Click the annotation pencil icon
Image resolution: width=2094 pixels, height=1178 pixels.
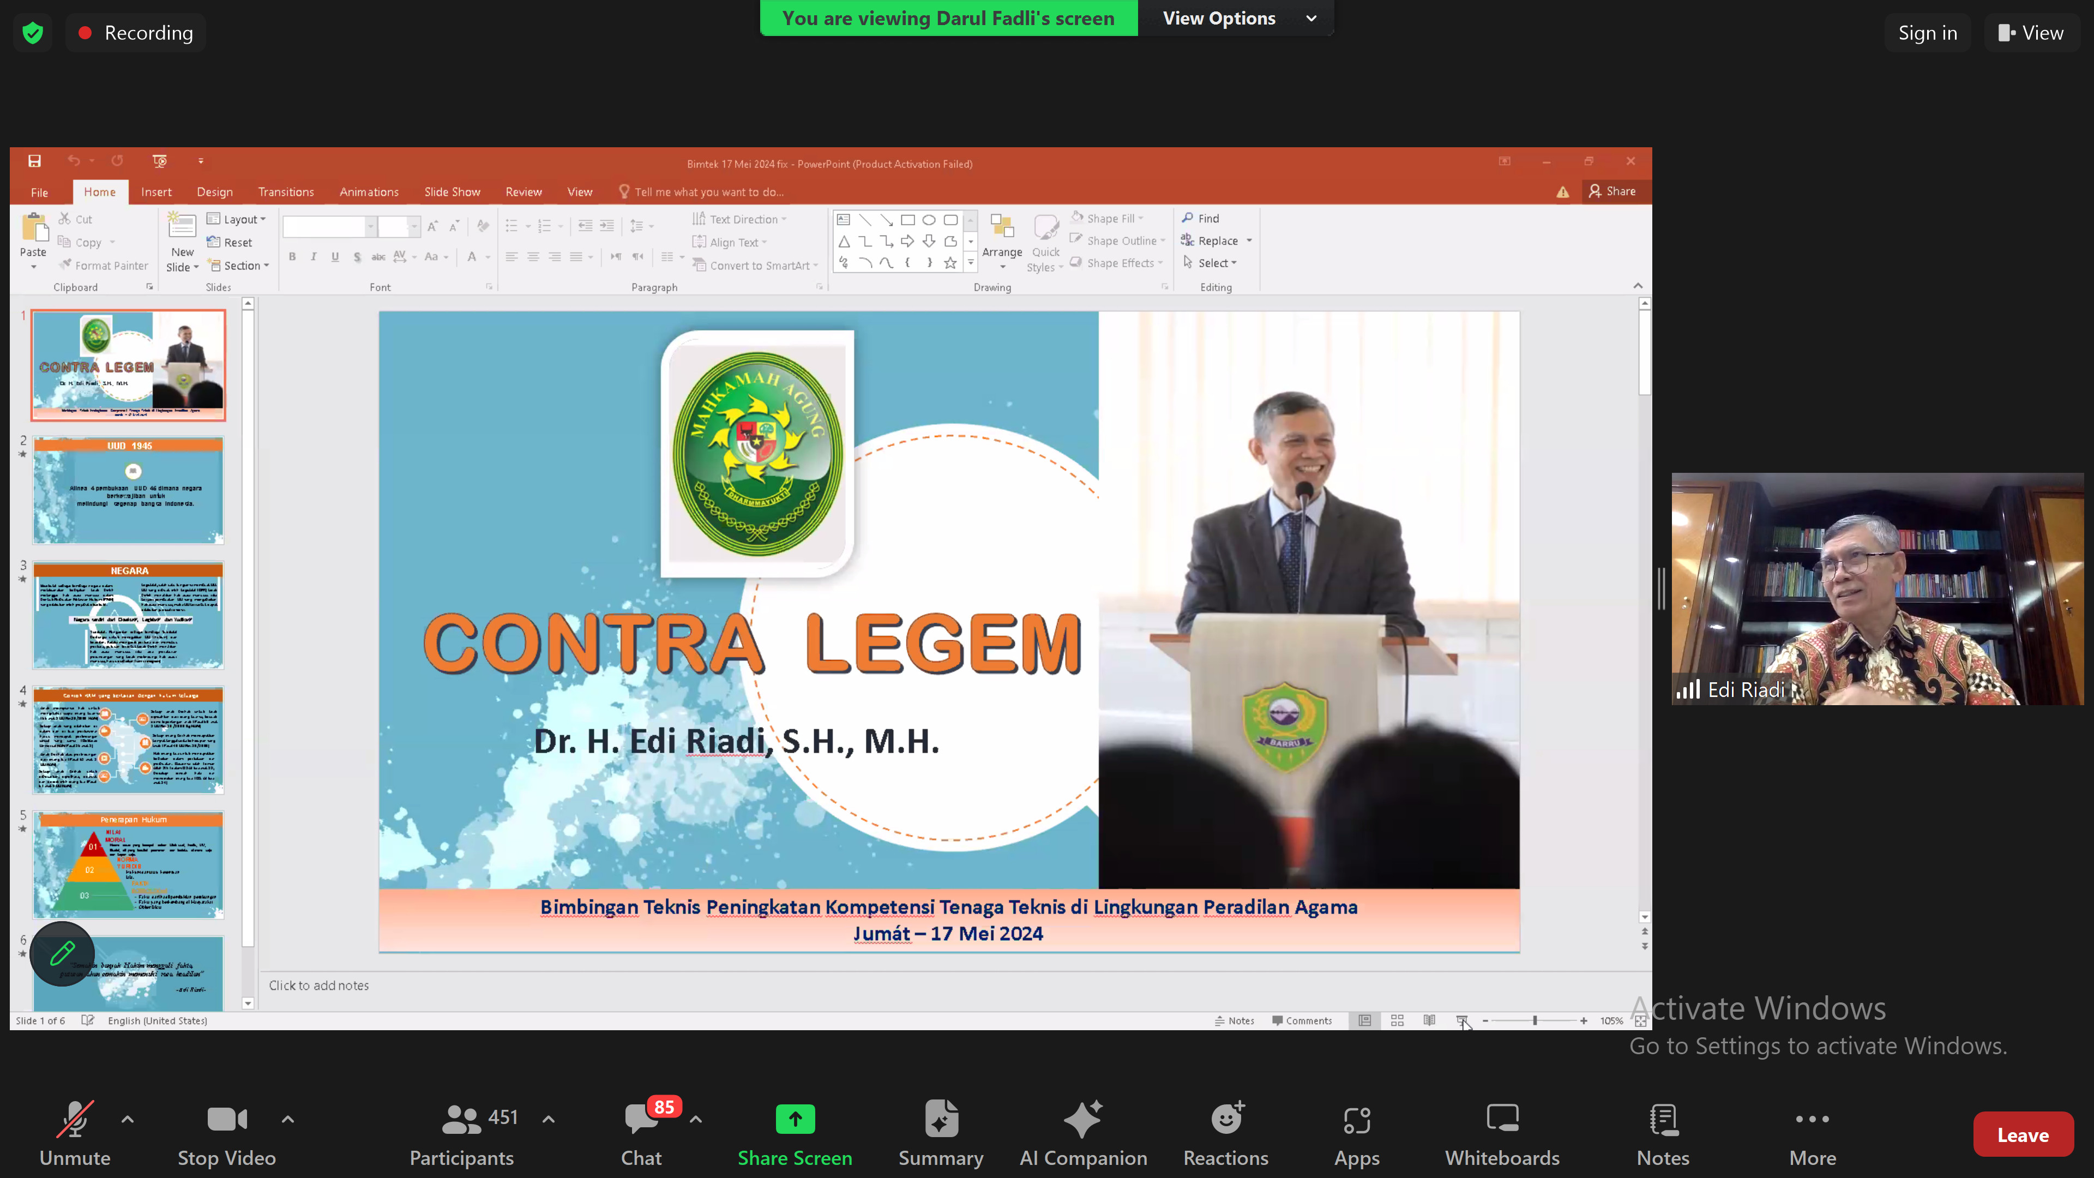click(62, 953)
